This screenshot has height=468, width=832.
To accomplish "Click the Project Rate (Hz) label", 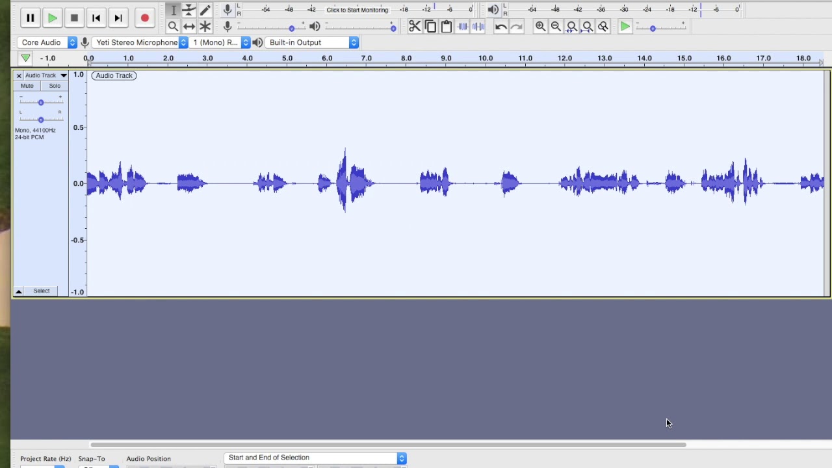I will pos(45,459).
